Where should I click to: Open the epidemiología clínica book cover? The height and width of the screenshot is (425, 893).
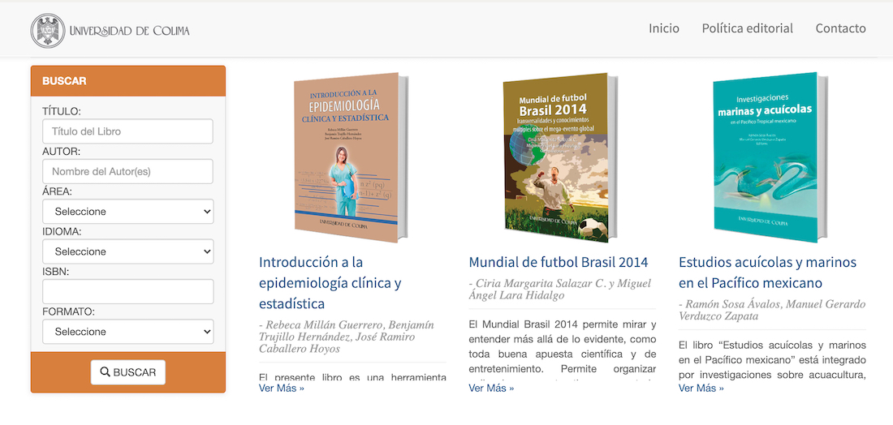coord(352,157)
